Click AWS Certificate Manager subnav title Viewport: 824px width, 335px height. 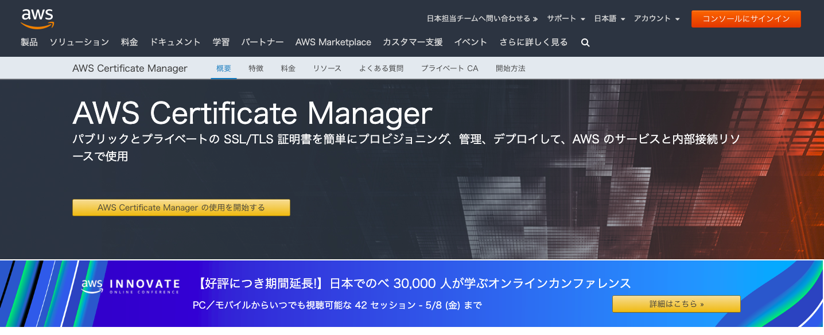130,68
